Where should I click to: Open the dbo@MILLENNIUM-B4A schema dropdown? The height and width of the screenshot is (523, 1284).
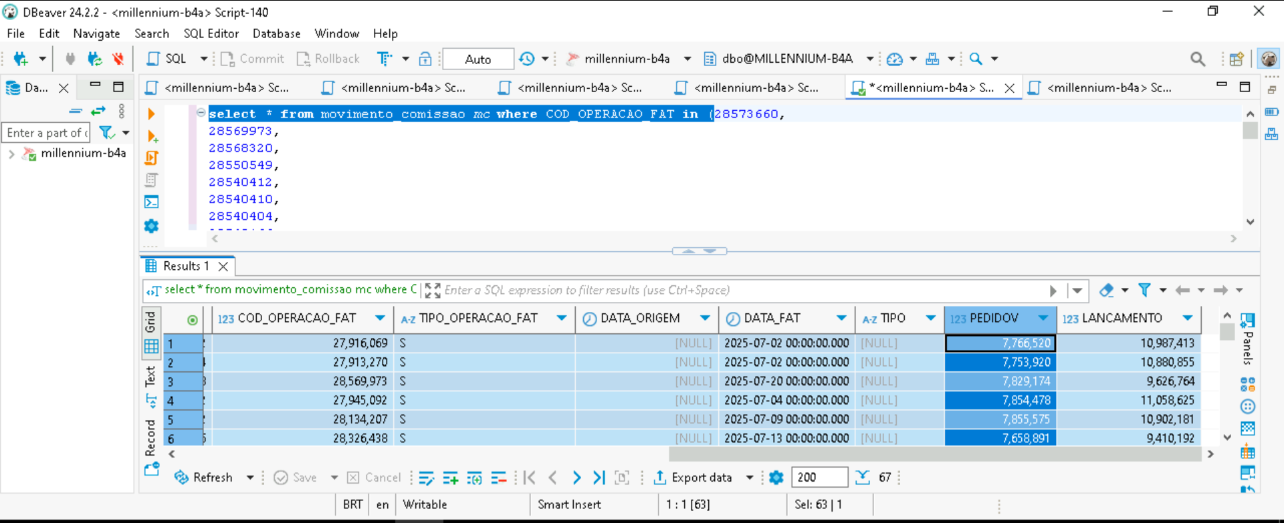pos(870,59)
